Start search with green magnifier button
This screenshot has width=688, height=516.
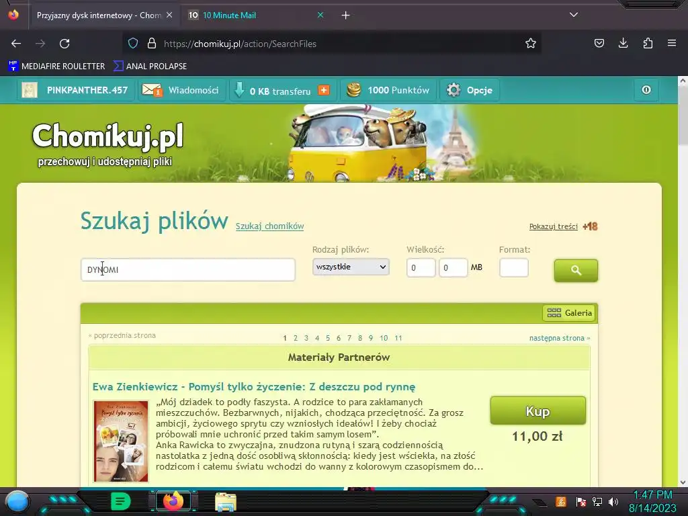click(x=576, y=270)
